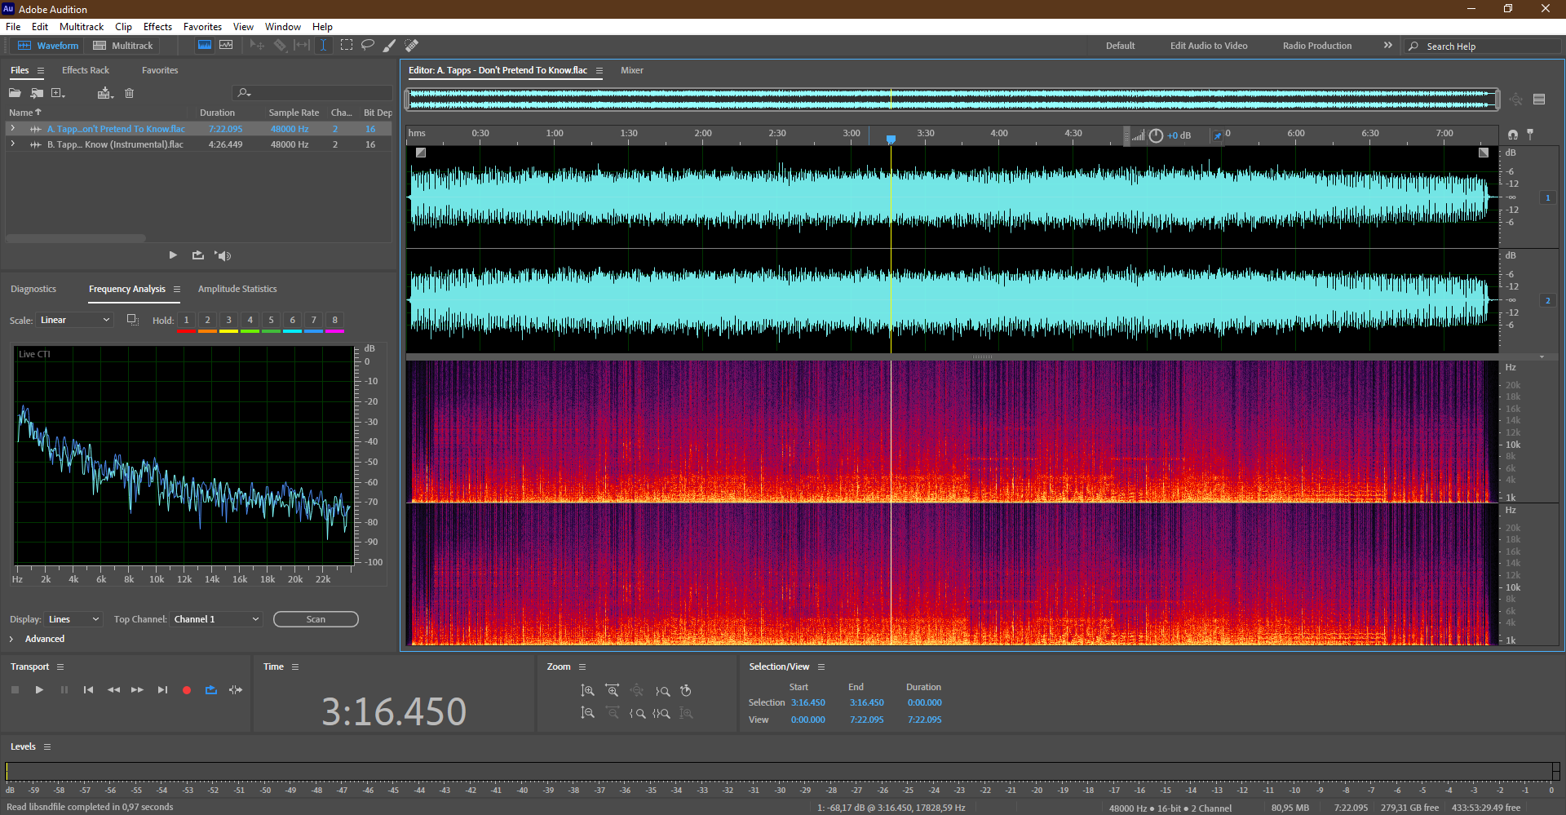This screenshot has height=815, width=1566.
Task: Show the spectral frequency display
Action: pyautogui.click(x=205, y=46)
